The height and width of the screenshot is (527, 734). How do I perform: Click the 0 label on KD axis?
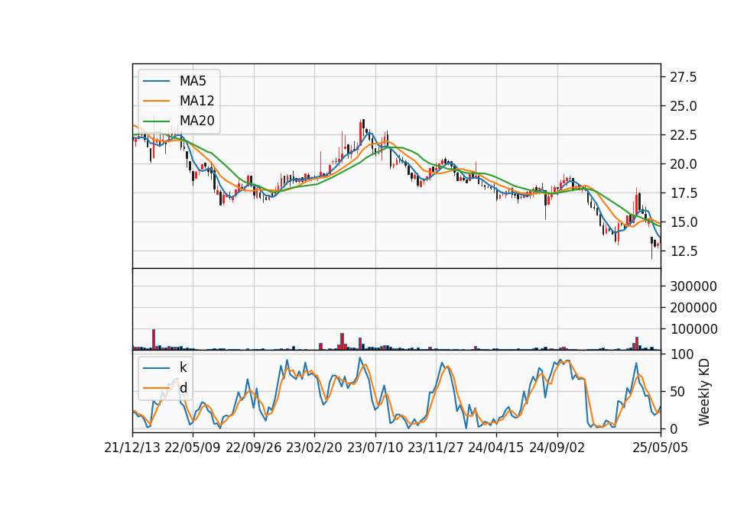(674, 428)
